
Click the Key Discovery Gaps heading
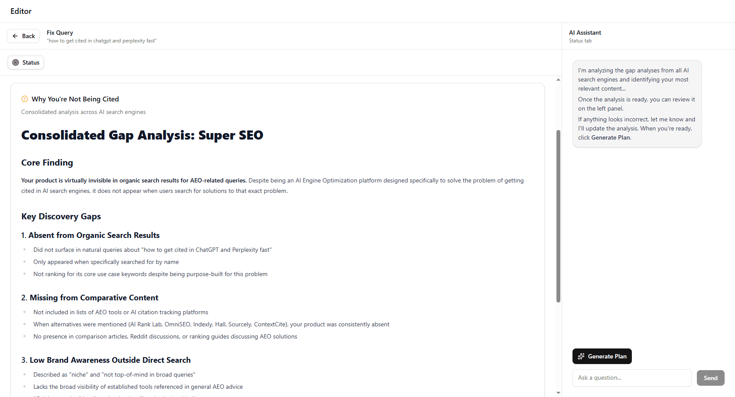(61, 216)
